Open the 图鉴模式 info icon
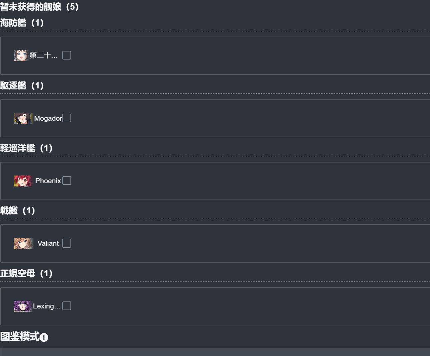The width and height of the screenshot is (430, 356). pyautogui.click(x=44, y=337)
